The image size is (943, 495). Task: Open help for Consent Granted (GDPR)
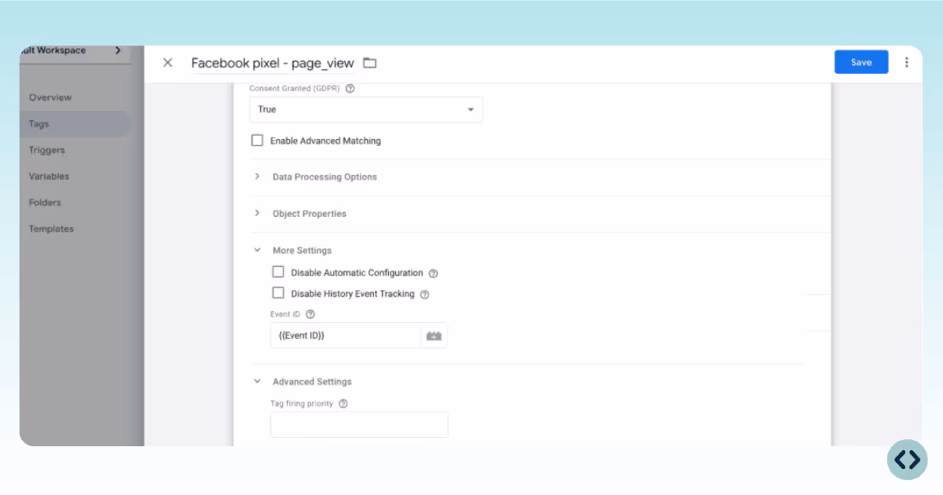(x=350, y=89)
